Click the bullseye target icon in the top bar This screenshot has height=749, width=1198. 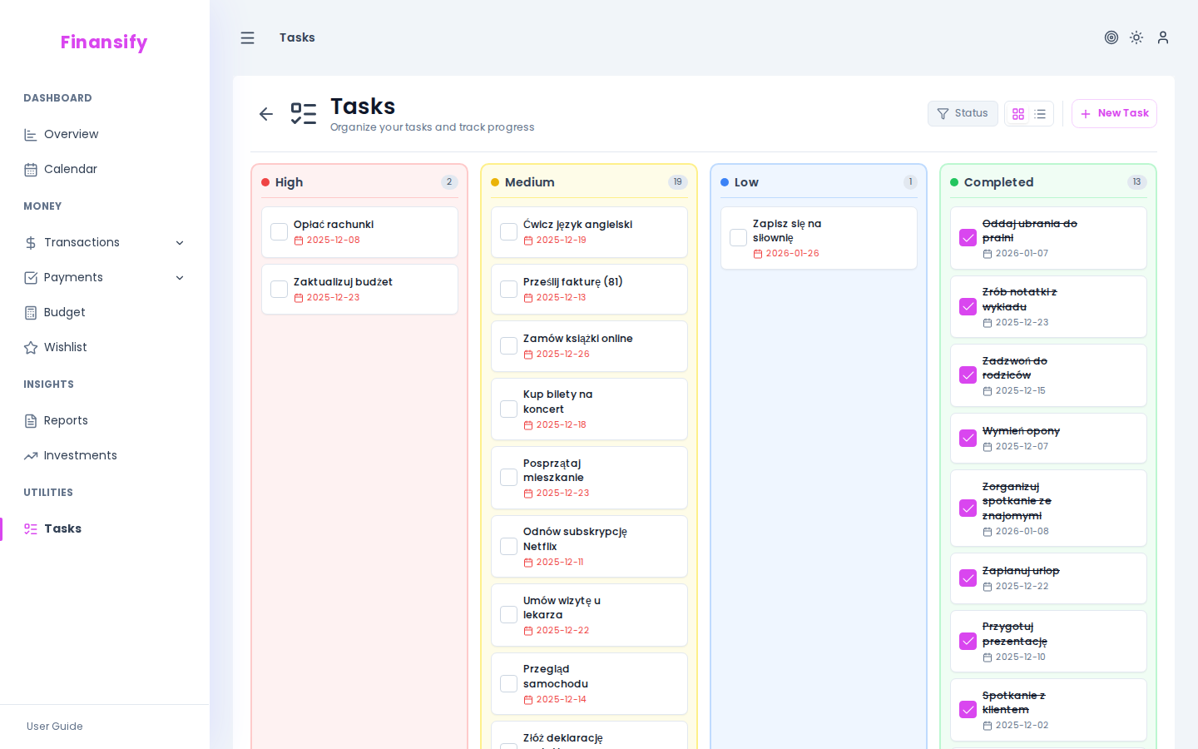tap(1111, 37)
